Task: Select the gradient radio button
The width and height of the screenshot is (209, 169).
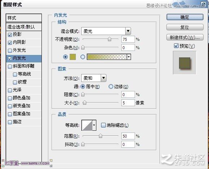Action: tap(83, 57)
